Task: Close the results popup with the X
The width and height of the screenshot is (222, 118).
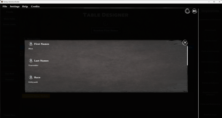Action: [x=185, y=43]
